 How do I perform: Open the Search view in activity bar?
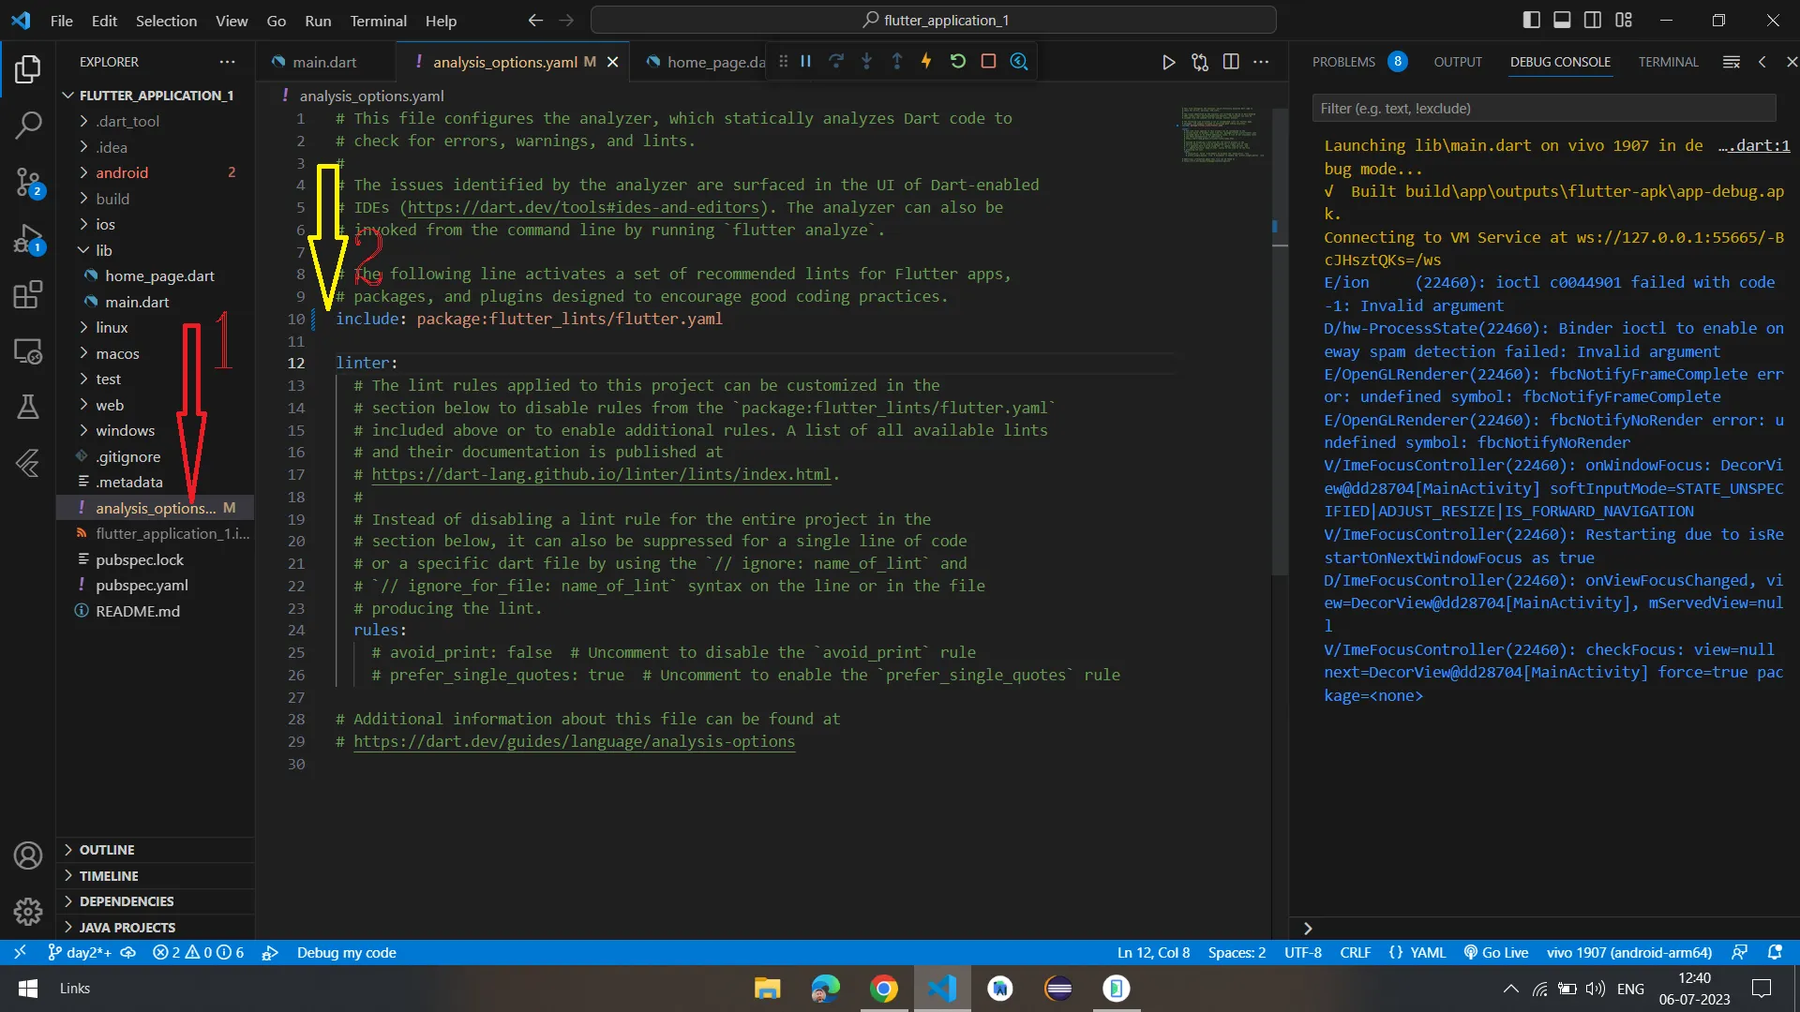28,125
